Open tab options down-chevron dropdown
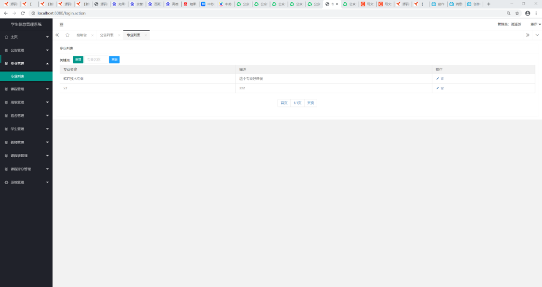542x287 pixels. pyautogui.click(x=537, y=35)
